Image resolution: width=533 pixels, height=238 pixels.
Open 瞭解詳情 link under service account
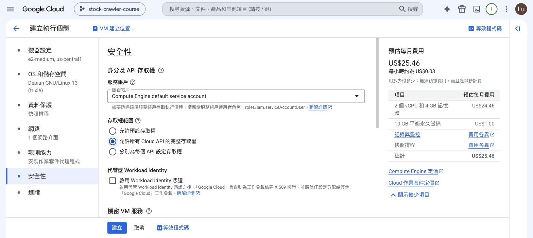point(320,107)
